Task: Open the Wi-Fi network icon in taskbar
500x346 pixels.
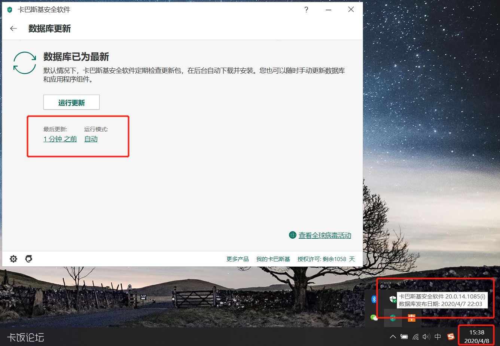Action: tap(415, 337)
